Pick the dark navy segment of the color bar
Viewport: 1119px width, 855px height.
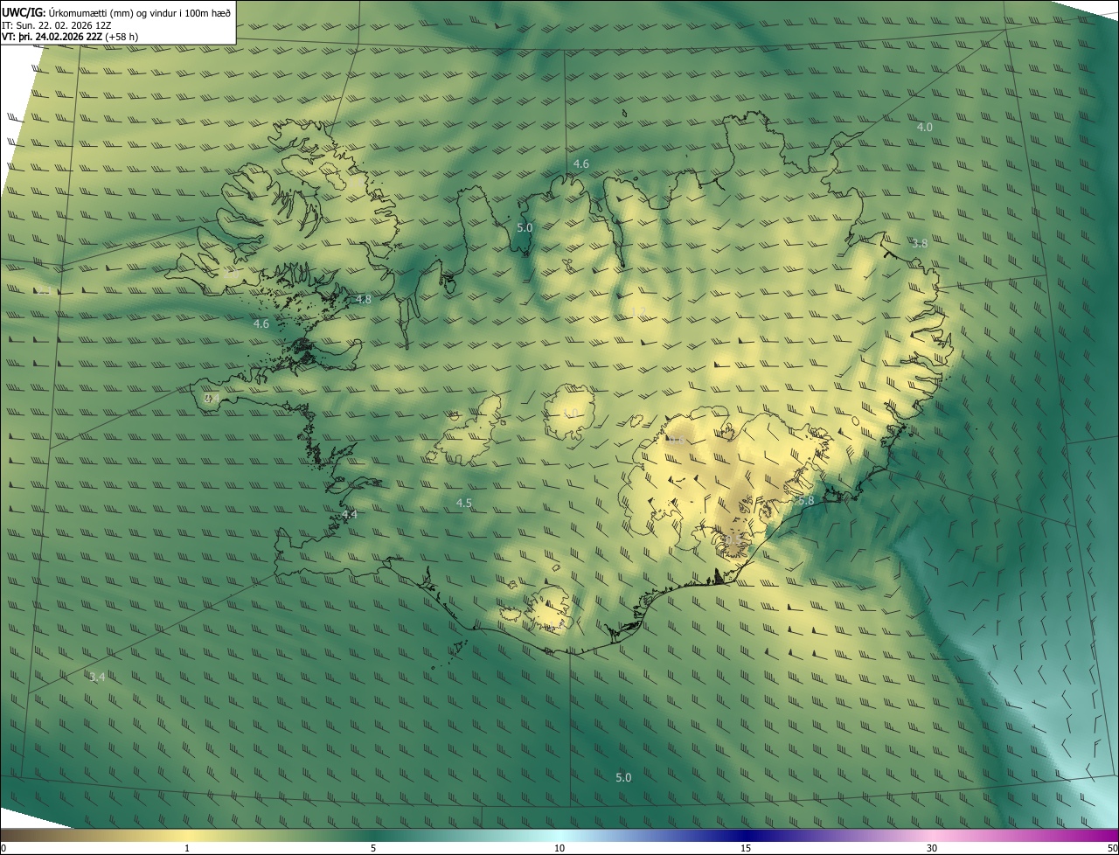pos(746,835)
